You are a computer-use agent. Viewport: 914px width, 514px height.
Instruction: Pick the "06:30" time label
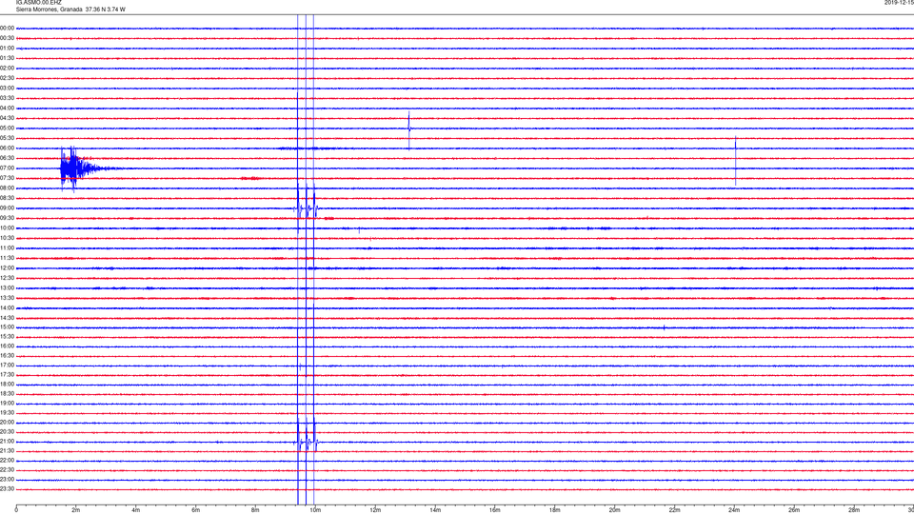click(7, 158)
